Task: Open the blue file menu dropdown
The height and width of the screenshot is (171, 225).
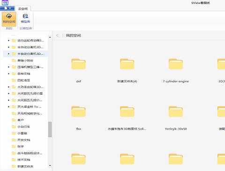Action: 7,8
